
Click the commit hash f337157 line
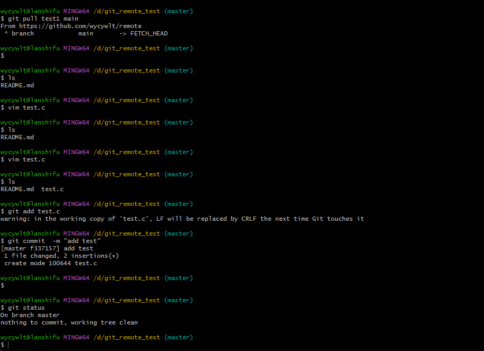point(47,248)
